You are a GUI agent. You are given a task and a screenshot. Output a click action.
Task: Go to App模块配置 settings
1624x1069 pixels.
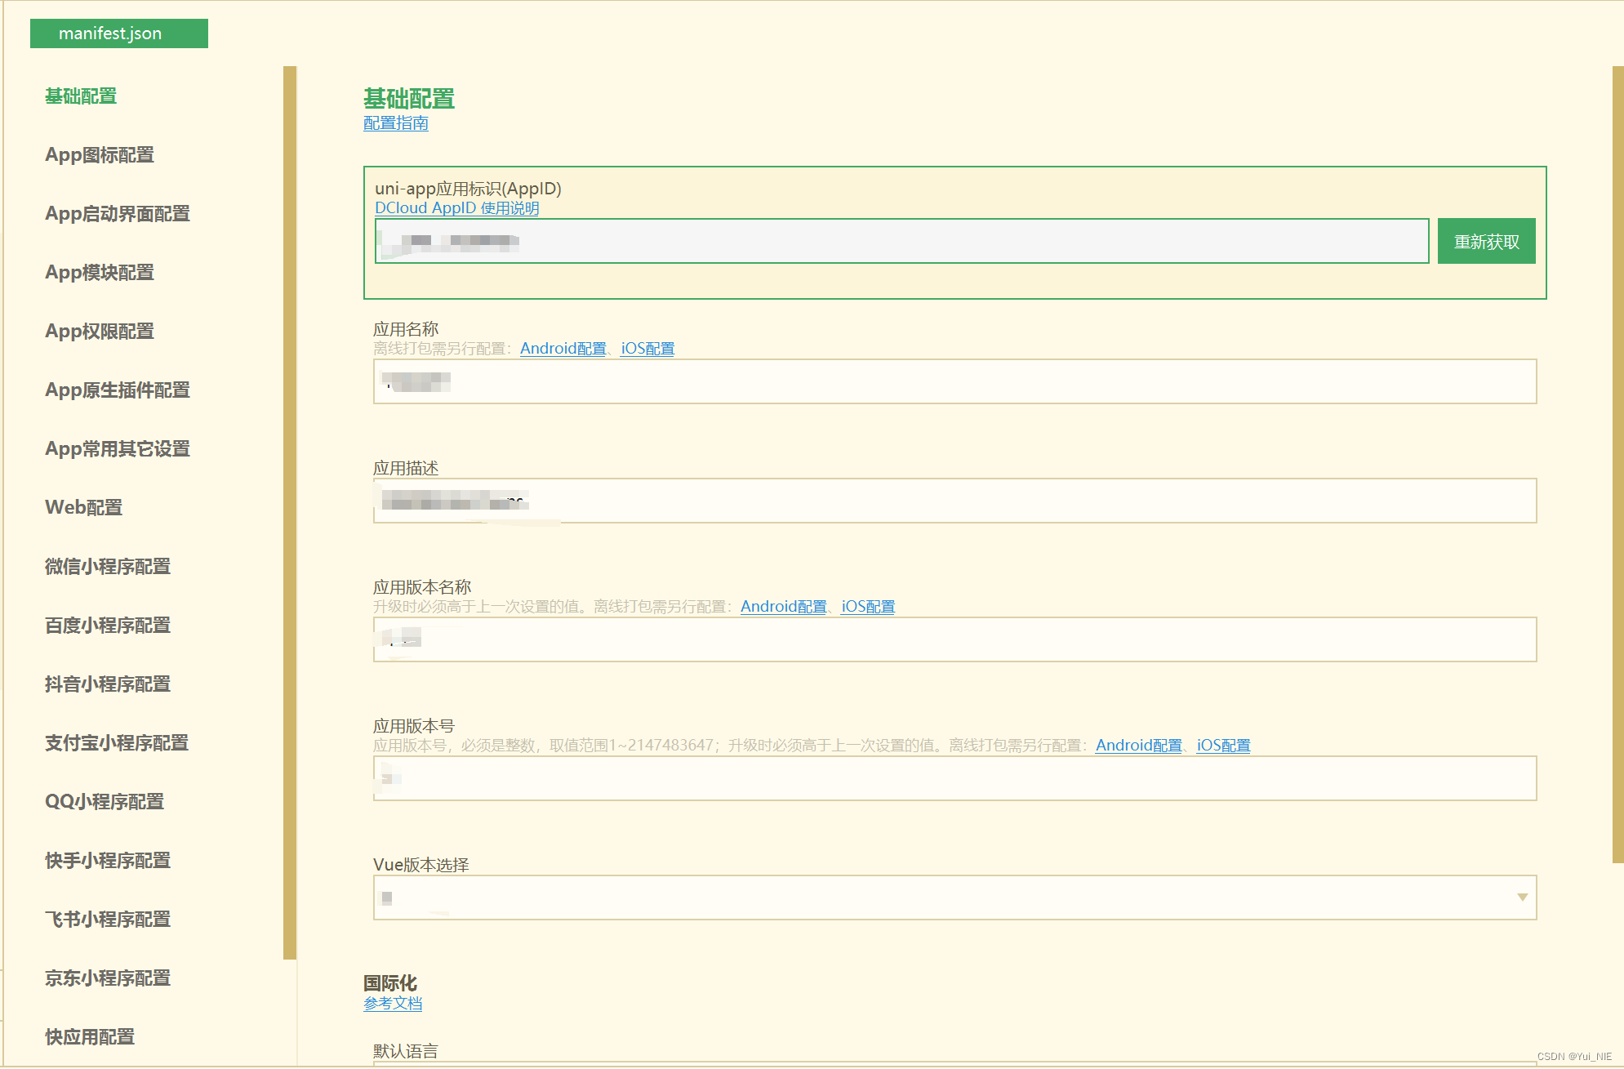(100, 273)
